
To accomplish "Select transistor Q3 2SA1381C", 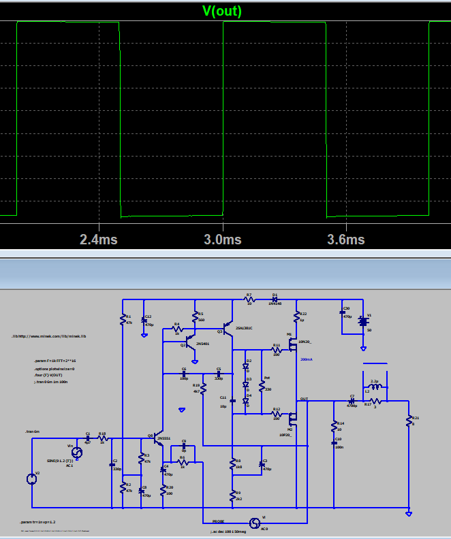I will coord(228,329).
